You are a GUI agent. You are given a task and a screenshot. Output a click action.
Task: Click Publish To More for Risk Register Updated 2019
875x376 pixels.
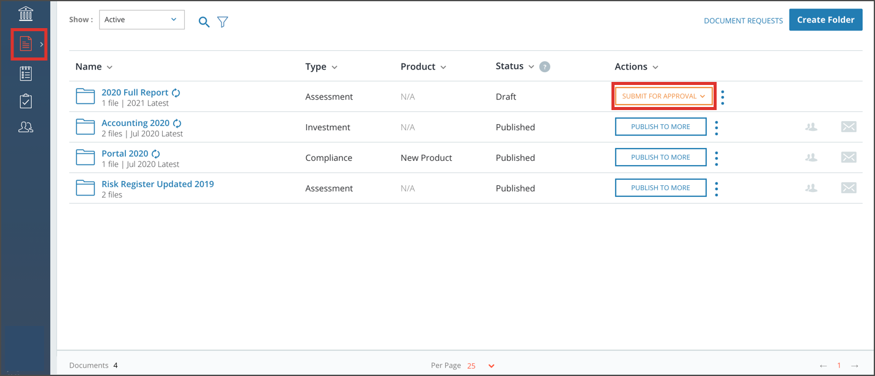660,188
